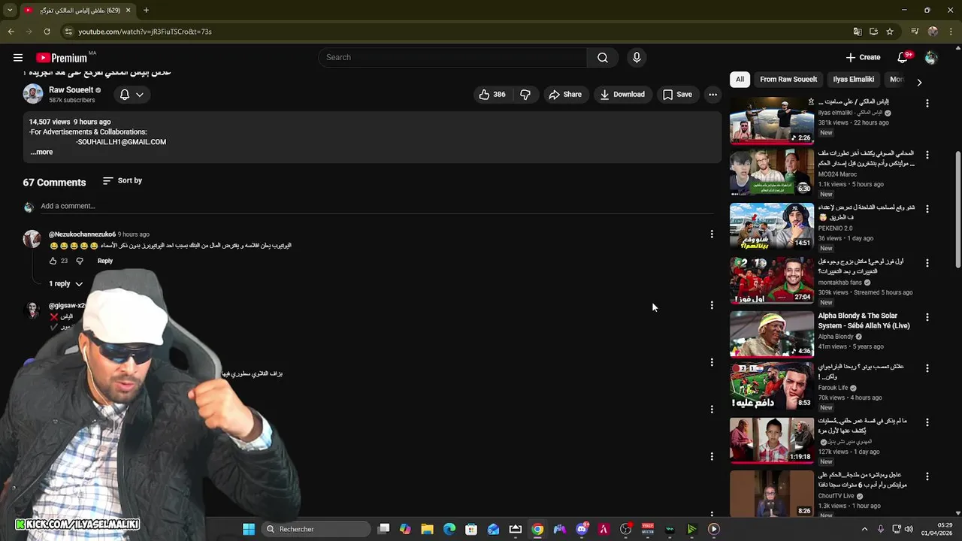962x541 pixels.
Task: Like the video with 386 likes
Action: pyautogui.click(x=493, y=94)
